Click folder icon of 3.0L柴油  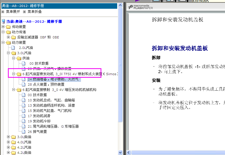point(13,137)
